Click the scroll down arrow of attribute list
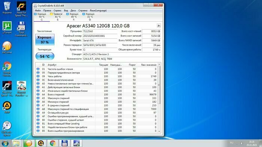The height and width of the screenshot is (147, 262). tap(159, 131)
